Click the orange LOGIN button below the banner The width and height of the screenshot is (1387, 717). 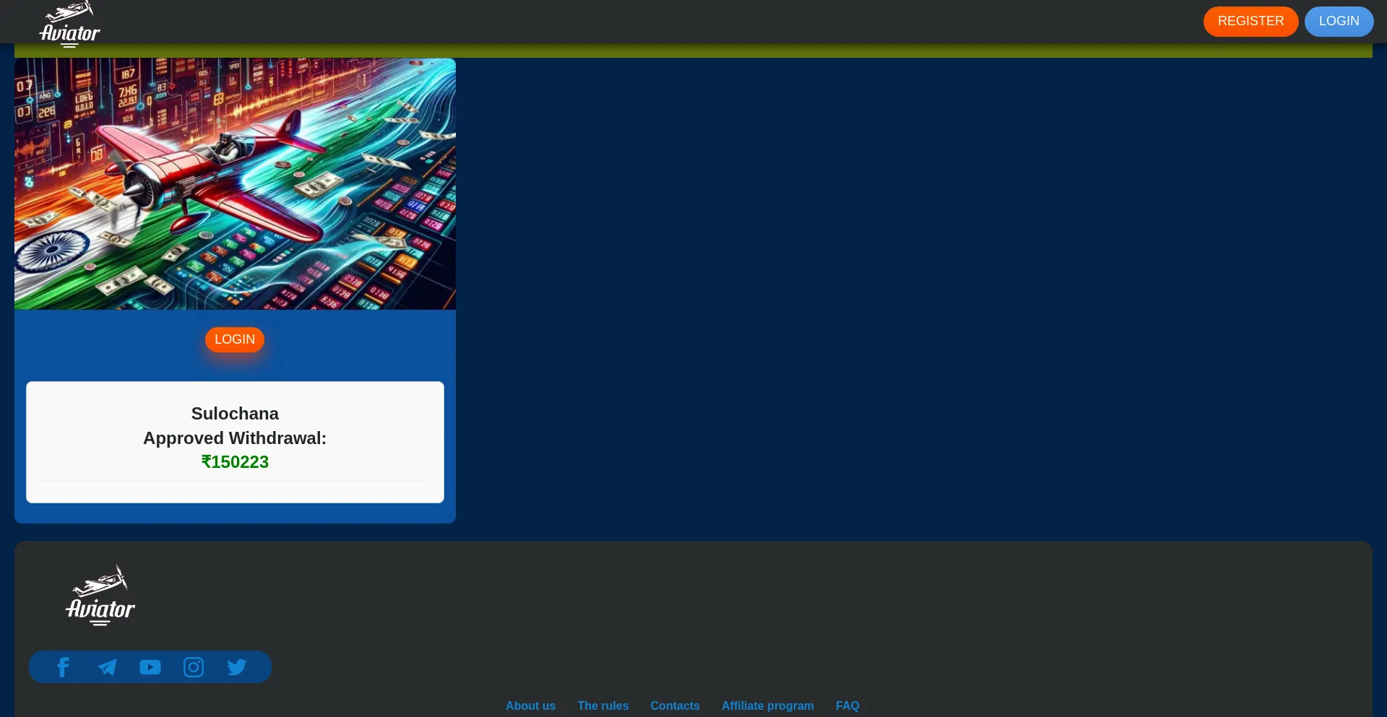click(235, 339)
